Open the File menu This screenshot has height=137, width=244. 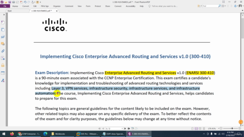click(x=5, y=6)
